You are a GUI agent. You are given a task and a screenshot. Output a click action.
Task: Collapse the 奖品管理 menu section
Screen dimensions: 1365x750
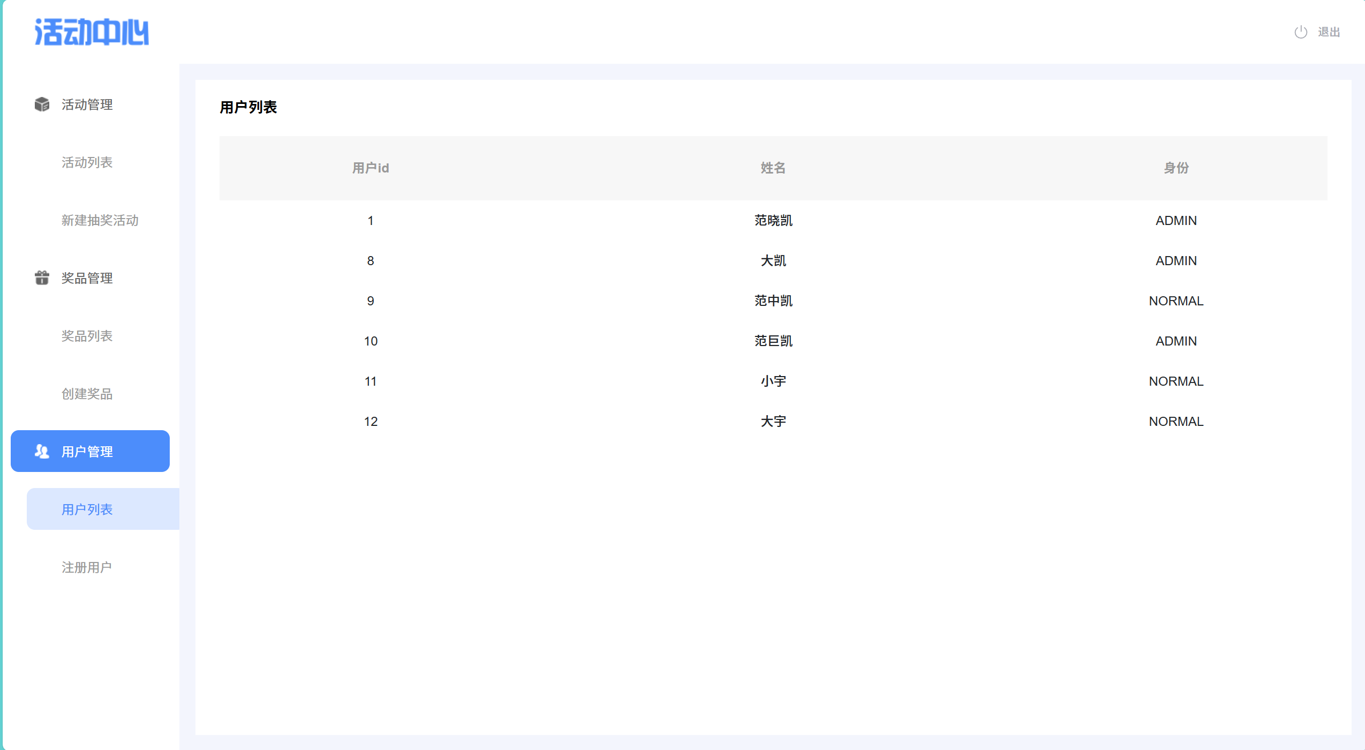pos(87,278)
